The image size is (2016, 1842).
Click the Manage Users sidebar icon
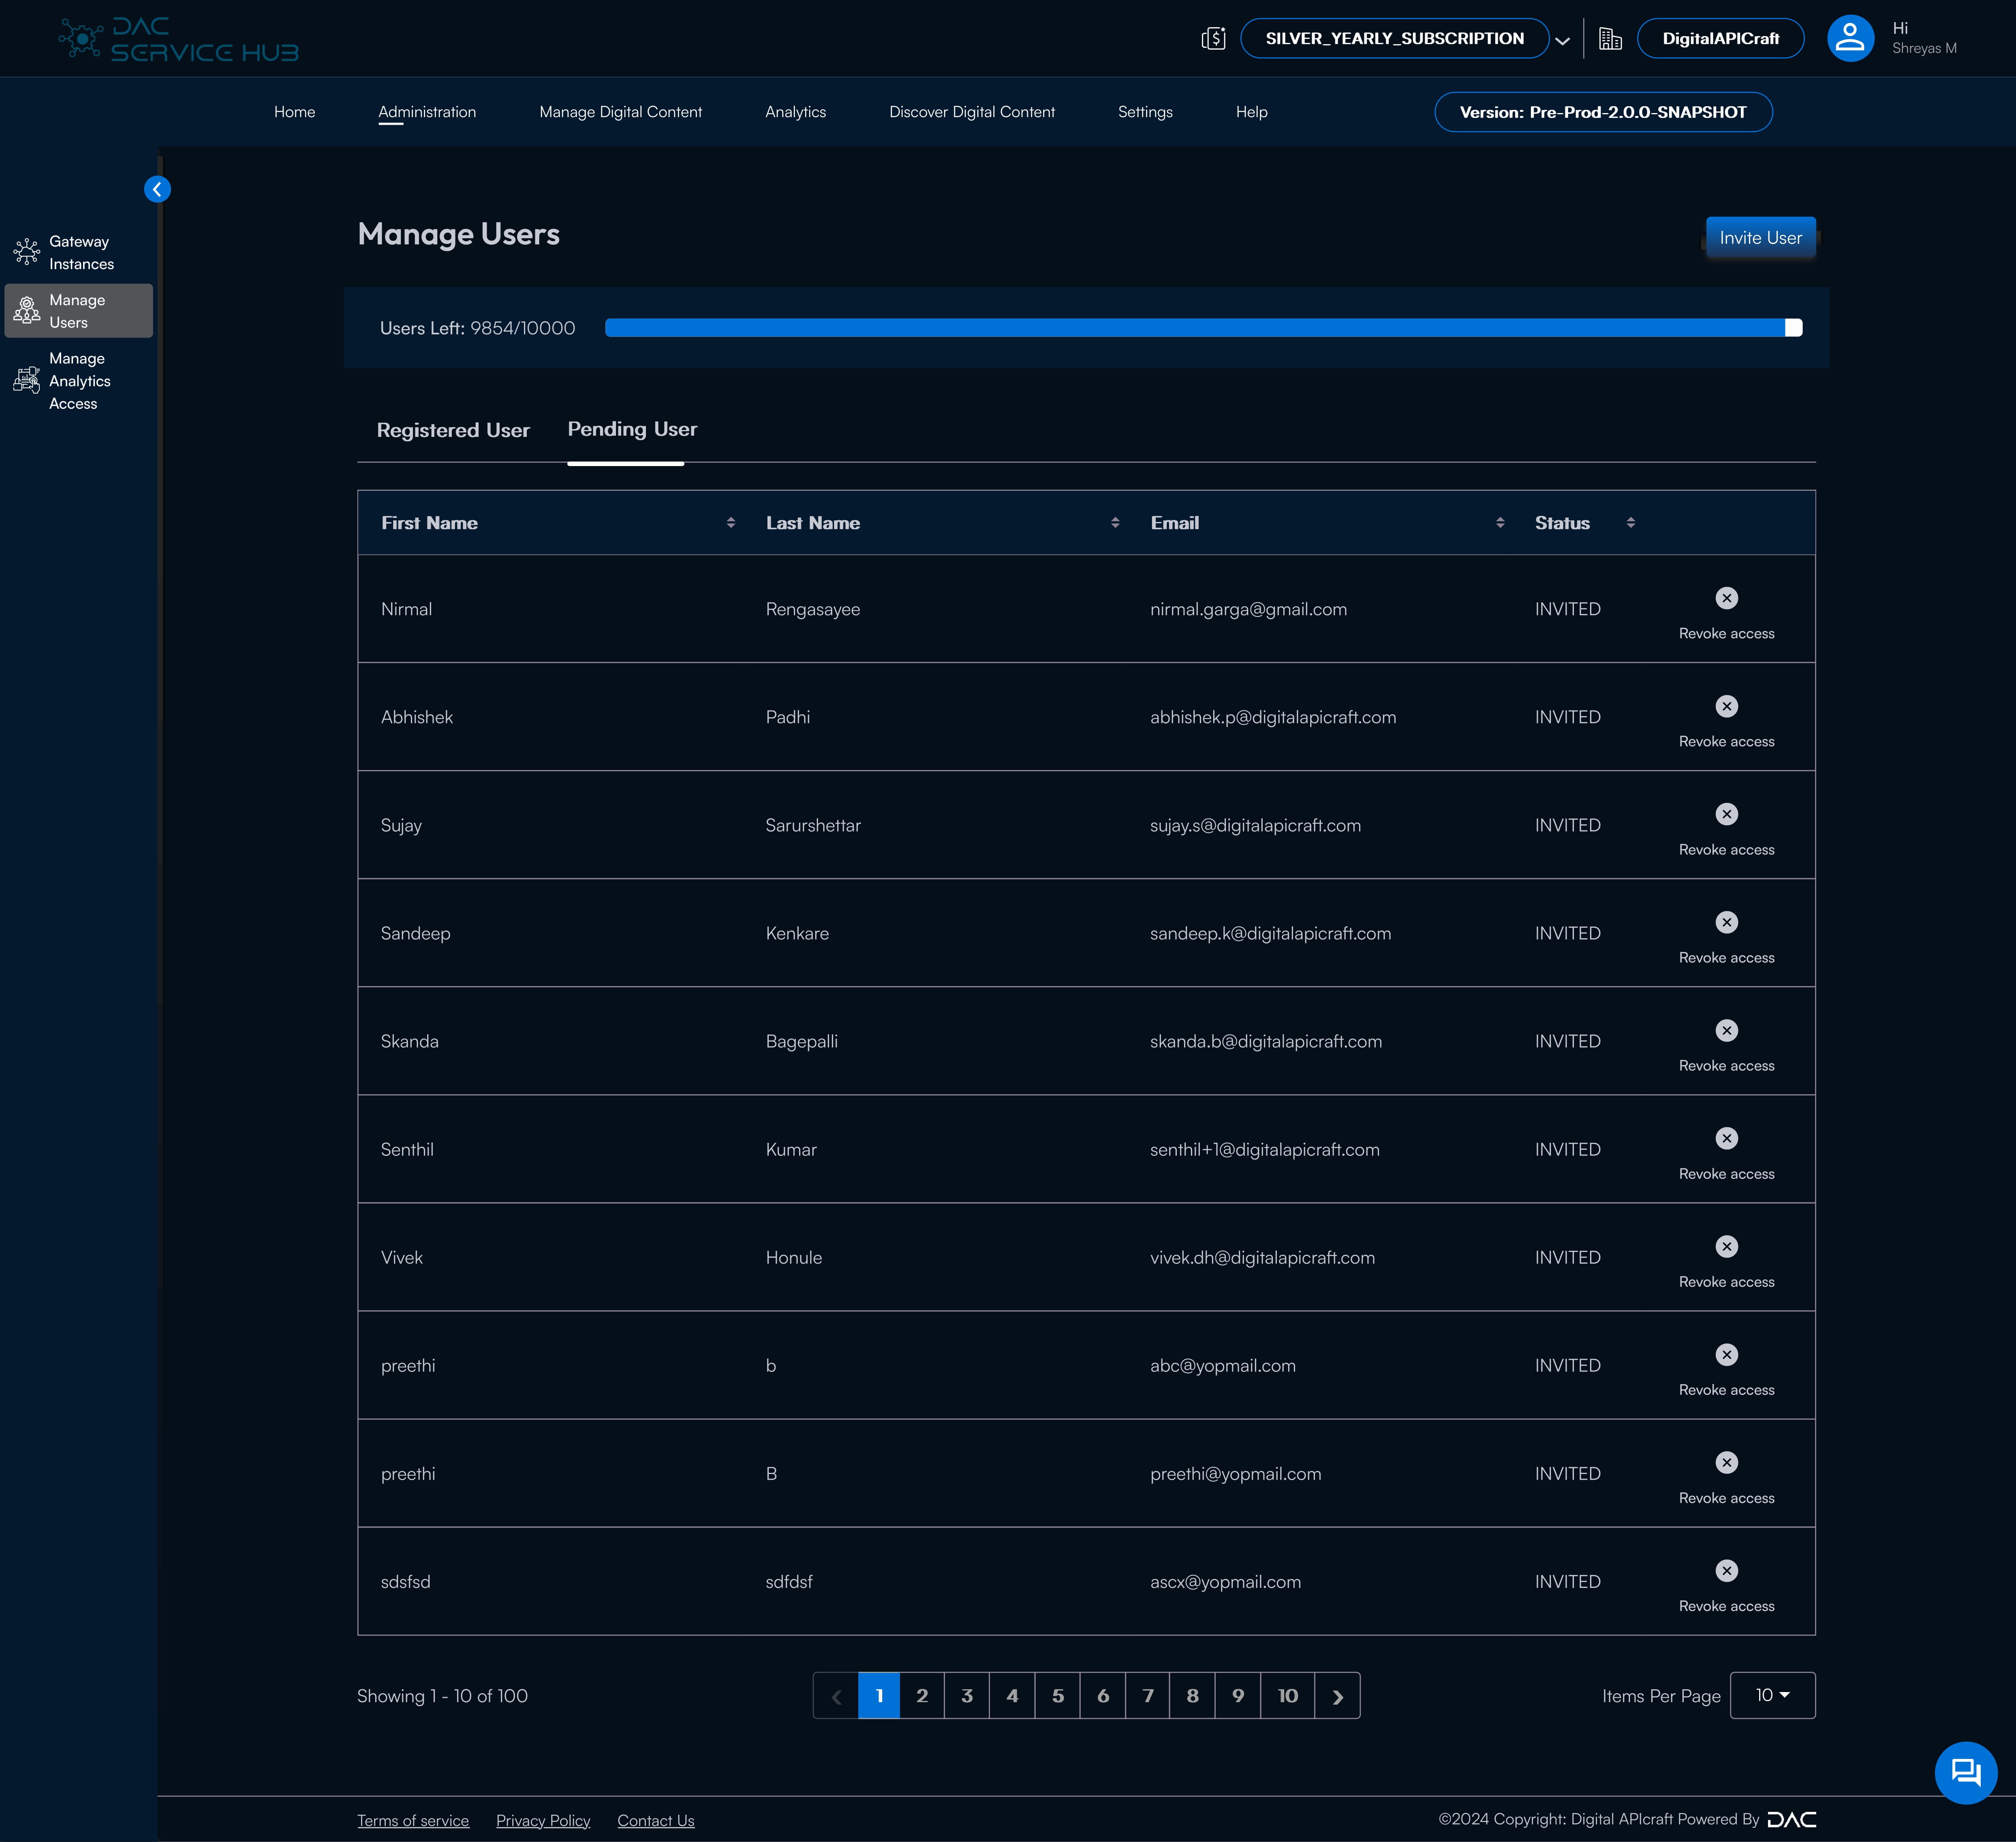click(x=27, y=311)
